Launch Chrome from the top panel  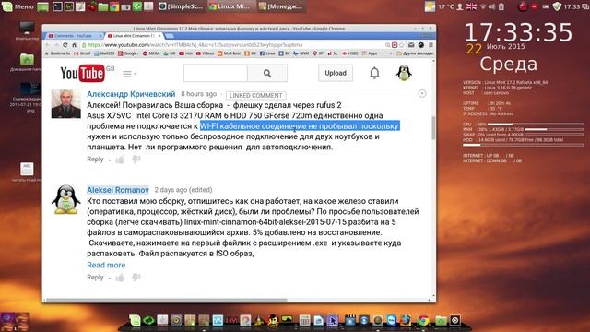click(114, 6)
